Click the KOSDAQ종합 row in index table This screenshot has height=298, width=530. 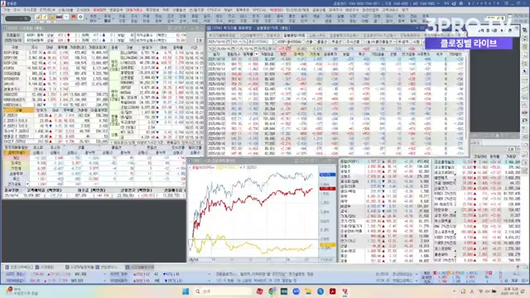[x=55, y=73]
